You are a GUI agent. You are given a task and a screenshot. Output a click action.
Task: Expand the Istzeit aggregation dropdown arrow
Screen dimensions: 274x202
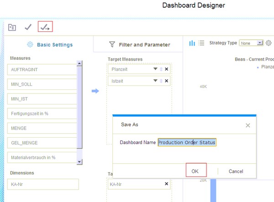click(x=155, y=81)
